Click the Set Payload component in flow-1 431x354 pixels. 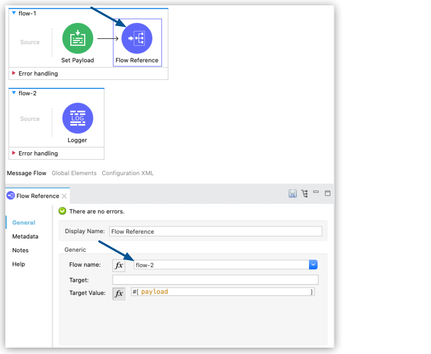(x=78, y=38)
